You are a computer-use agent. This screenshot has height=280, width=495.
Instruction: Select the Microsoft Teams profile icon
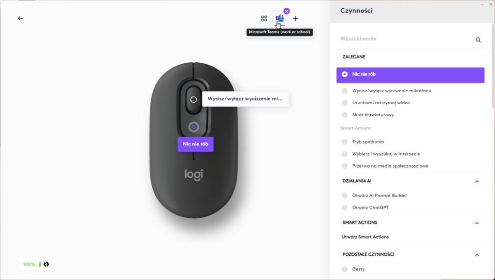tap(280, 19)
